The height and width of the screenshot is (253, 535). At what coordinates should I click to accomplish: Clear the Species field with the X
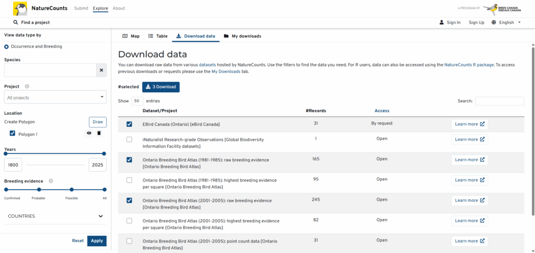[x=101, y=70]
